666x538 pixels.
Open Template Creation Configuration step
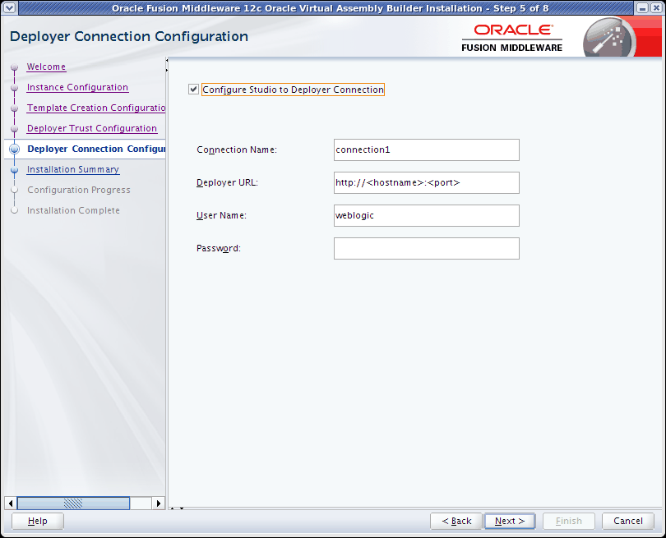[96, 108]
